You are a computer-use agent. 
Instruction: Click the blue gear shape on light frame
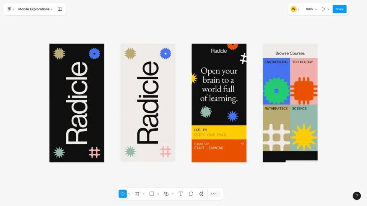(166, 53)
